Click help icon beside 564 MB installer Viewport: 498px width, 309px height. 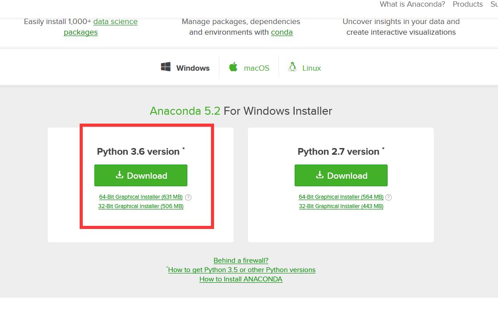[389, 197]
